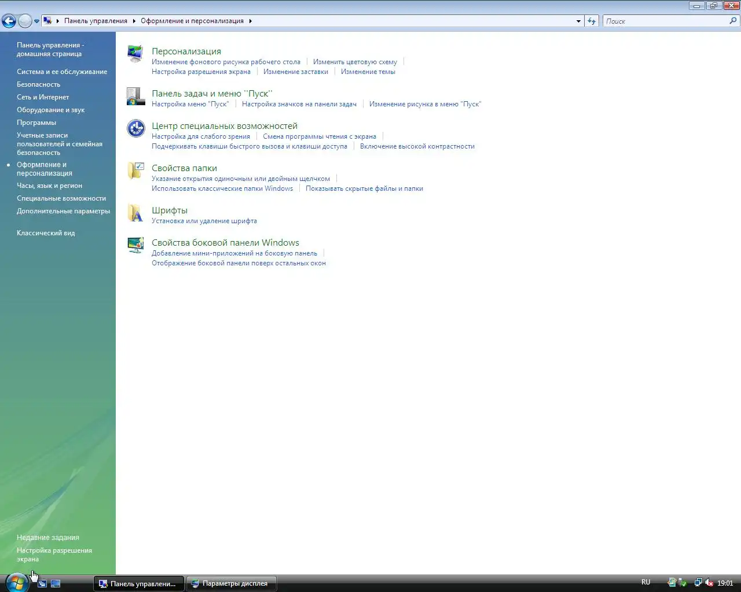The height and width of the screenshot is (592, 741).
Task: Open the address bar history dropdown
Action: [578, 21]
